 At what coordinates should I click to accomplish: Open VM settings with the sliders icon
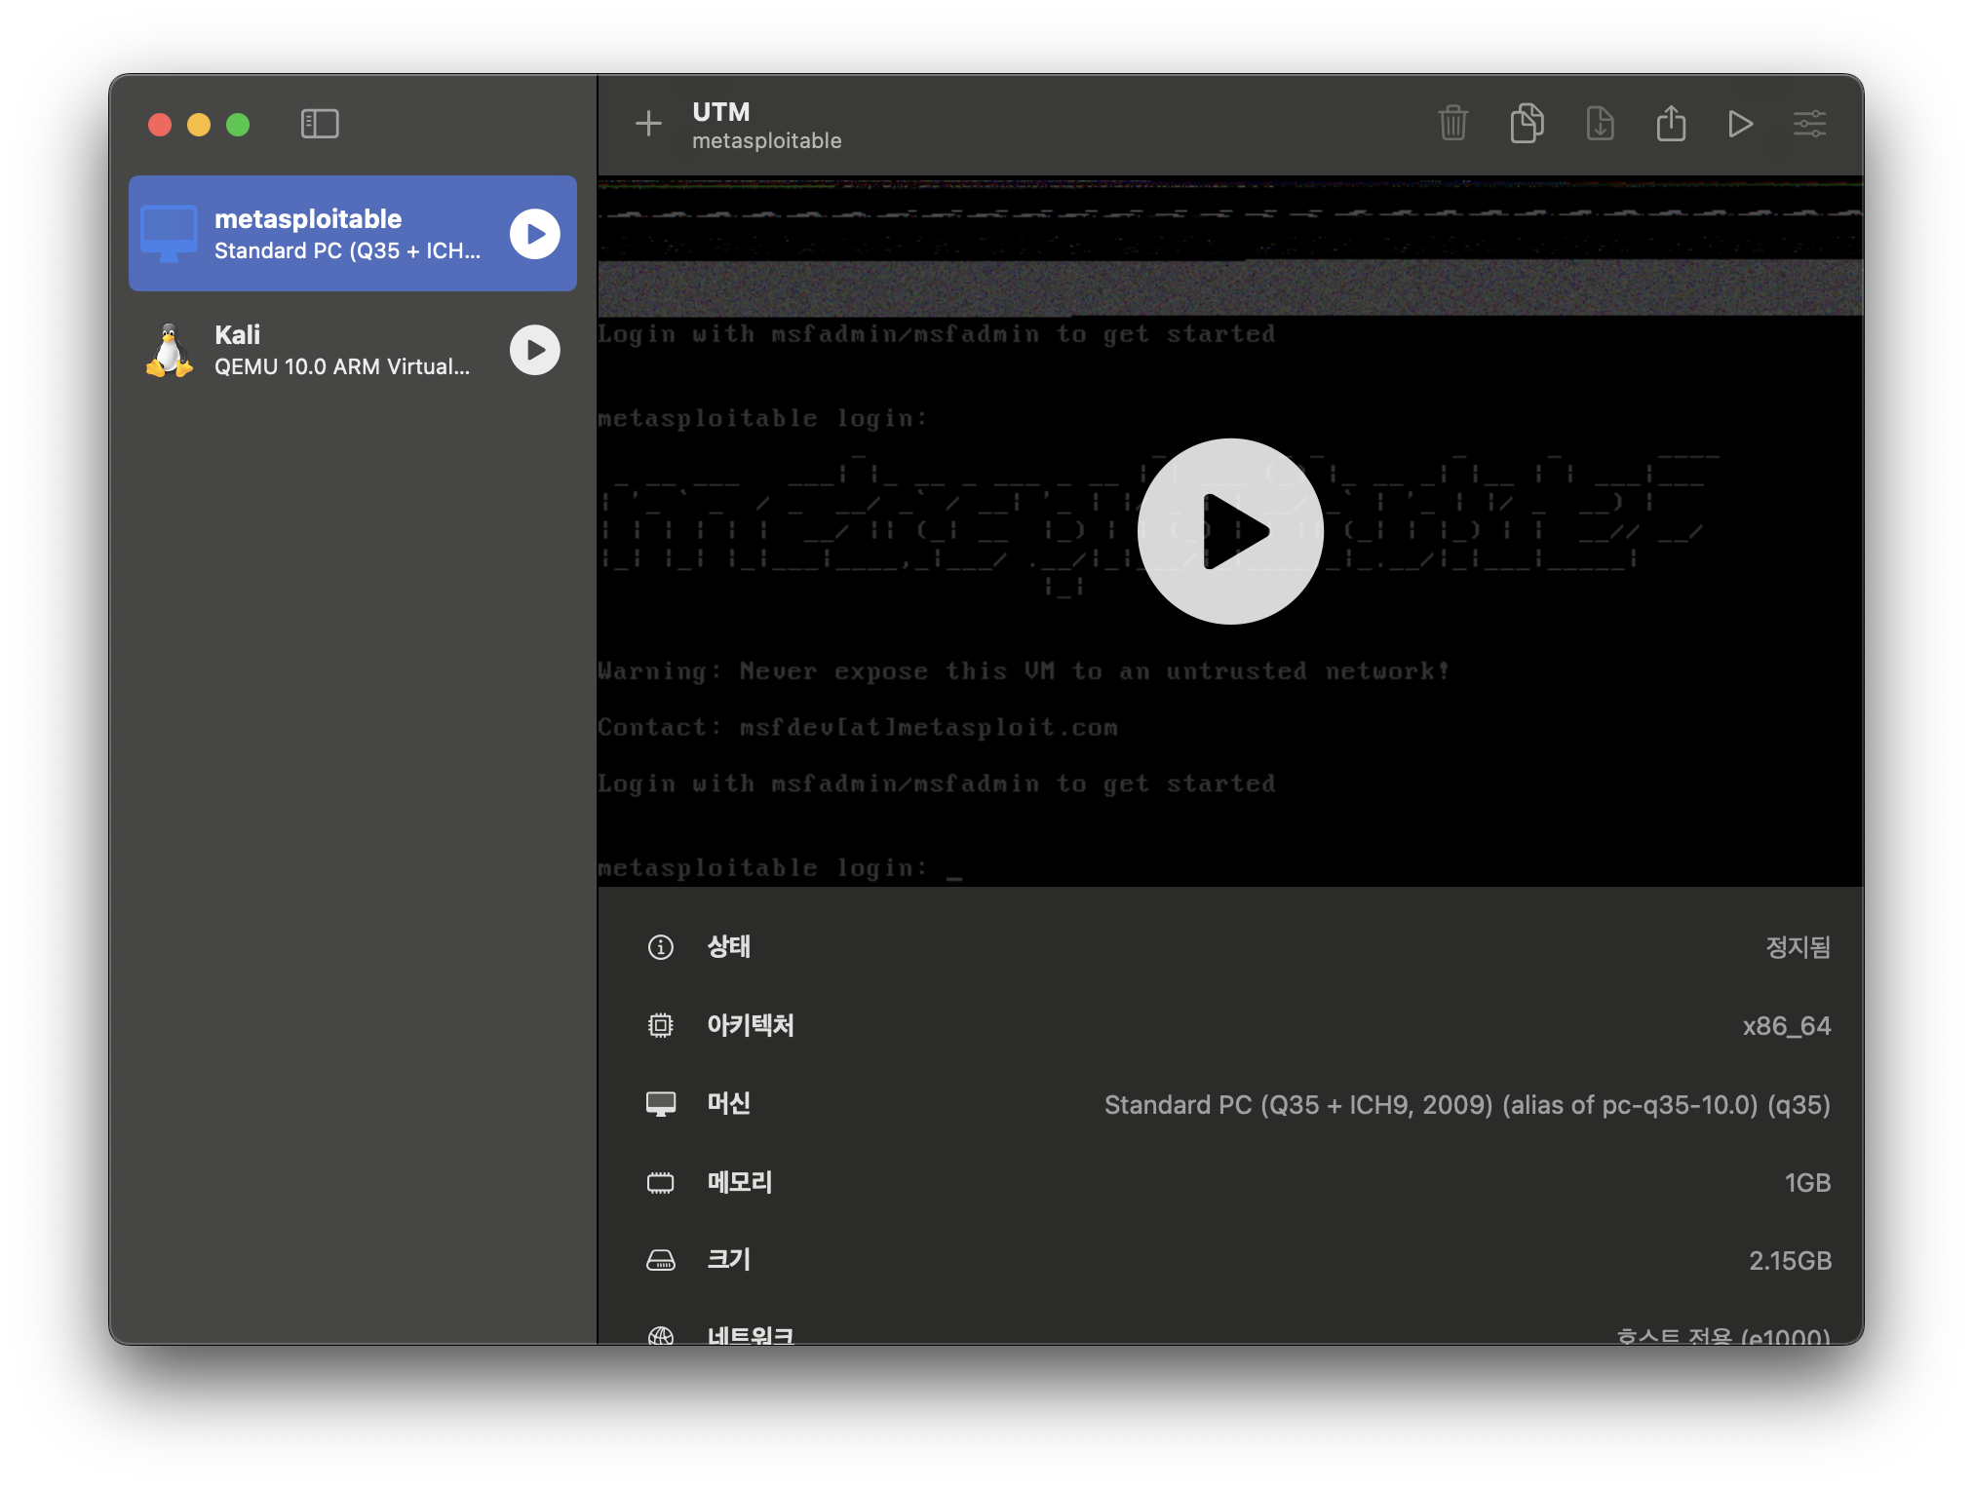click(x=1809, y=124)
